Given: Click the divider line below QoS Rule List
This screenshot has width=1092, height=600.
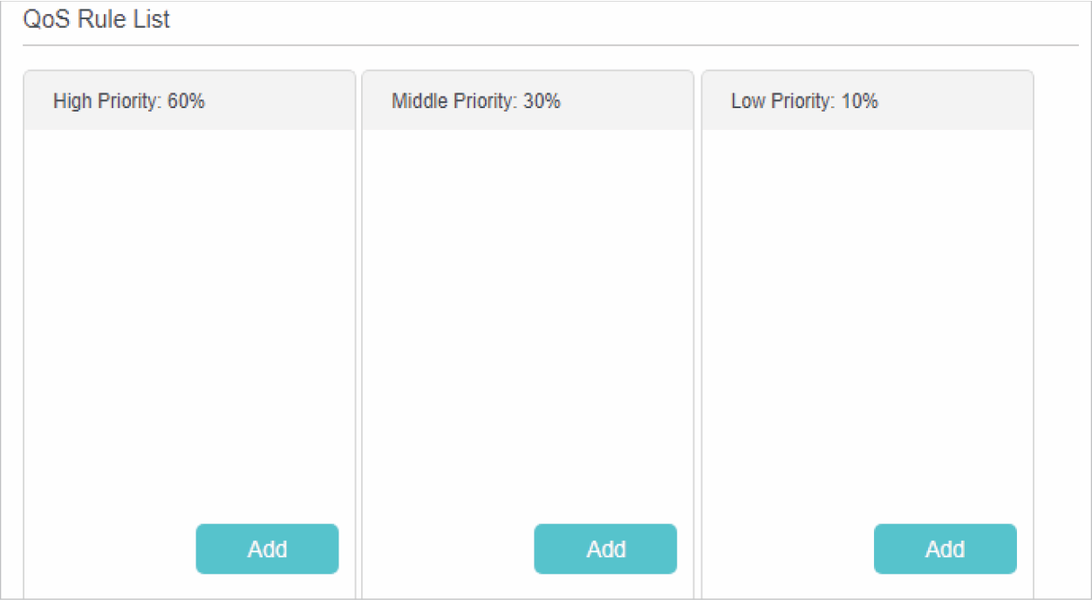Looking at the screenshot, I should coord(550,45).
